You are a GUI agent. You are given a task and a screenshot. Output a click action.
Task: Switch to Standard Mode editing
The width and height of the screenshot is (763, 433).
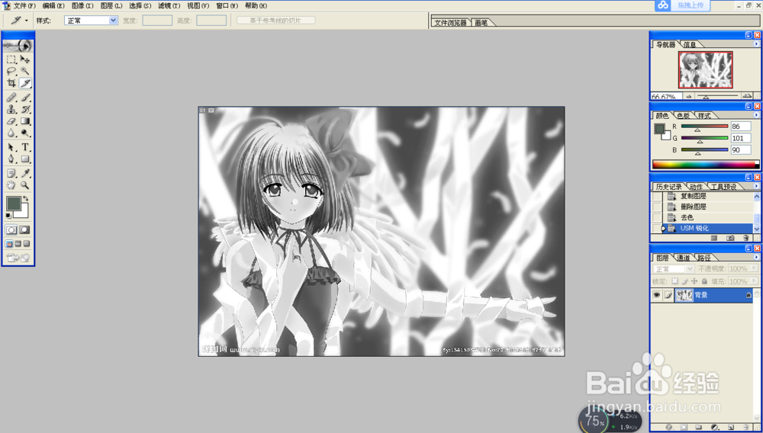[x=11, y=230]
